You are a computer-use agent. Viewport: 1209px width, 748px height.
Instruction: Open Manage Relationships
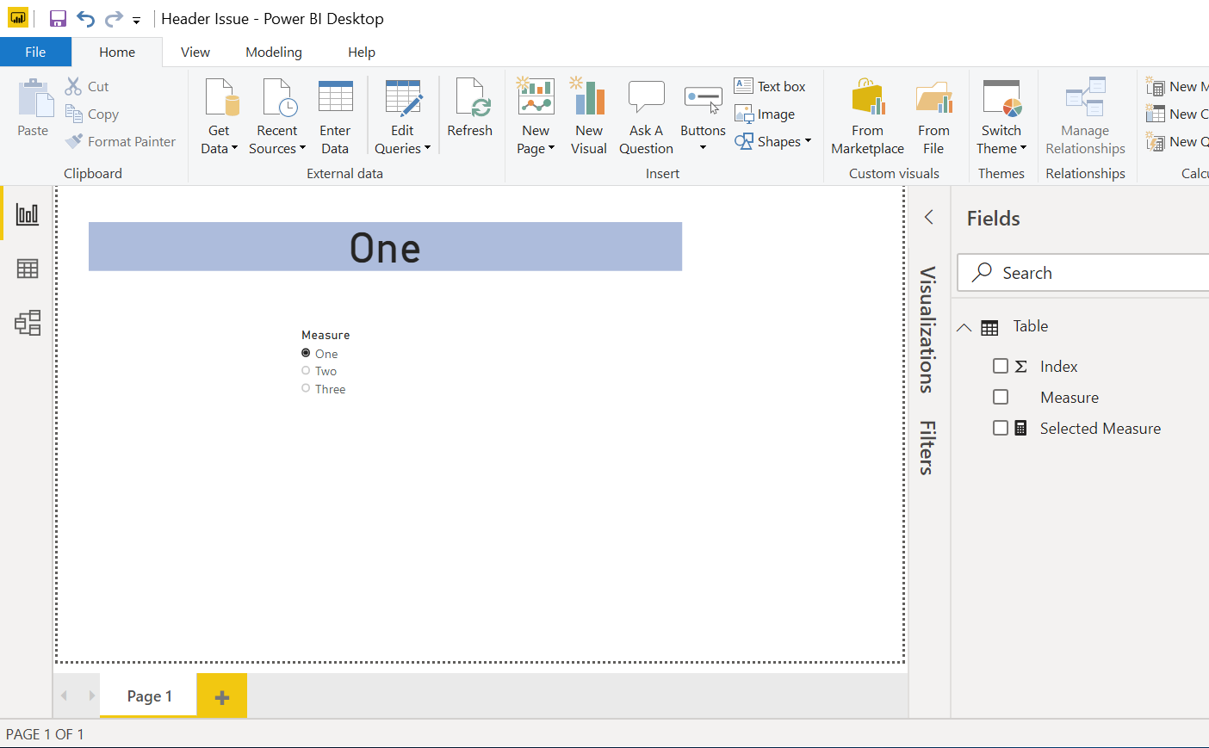[1085, 116]
